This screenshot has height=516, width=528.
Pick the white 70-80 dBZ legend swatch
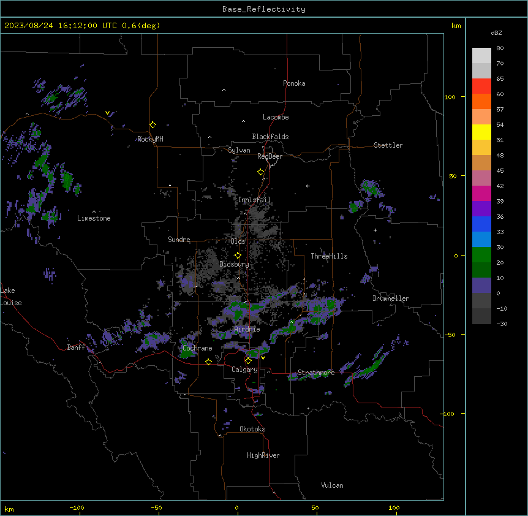(x=481, y=55)
